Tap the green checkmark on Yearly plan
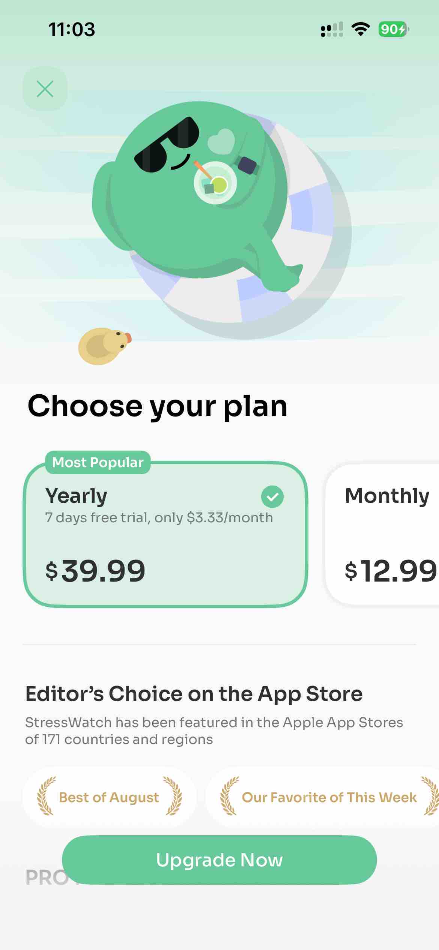 pos(272,497)
